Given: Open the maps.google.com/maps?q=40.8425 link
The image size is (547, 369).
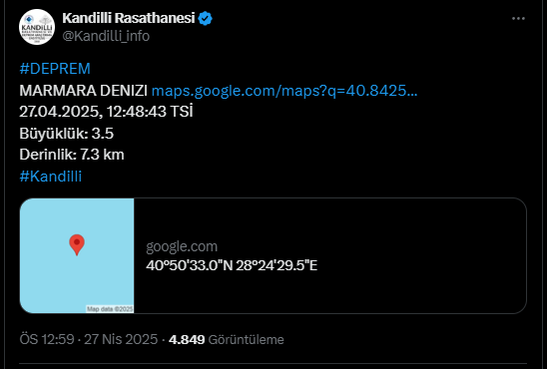Looking at the screenshot, I should pyautogui.click(x=284, y=90).
